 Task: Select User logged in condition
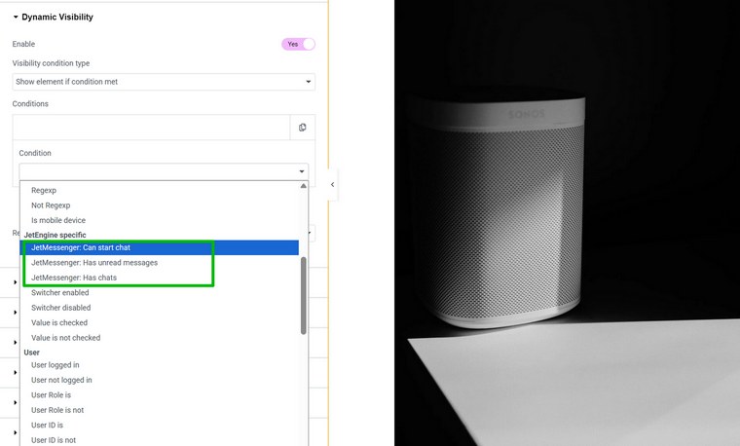tap(160, 365)
